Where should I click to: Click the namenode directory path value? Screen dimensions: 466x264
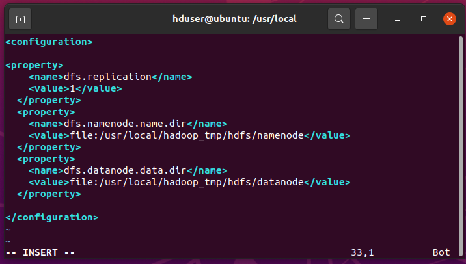[187, 135]
